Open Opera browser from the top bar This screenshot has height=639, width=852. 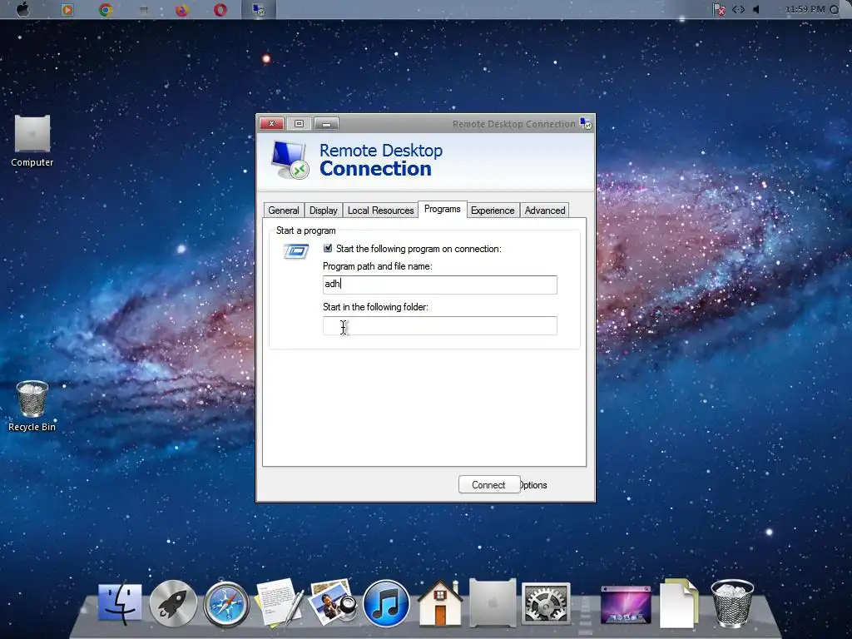coord(220,9)
